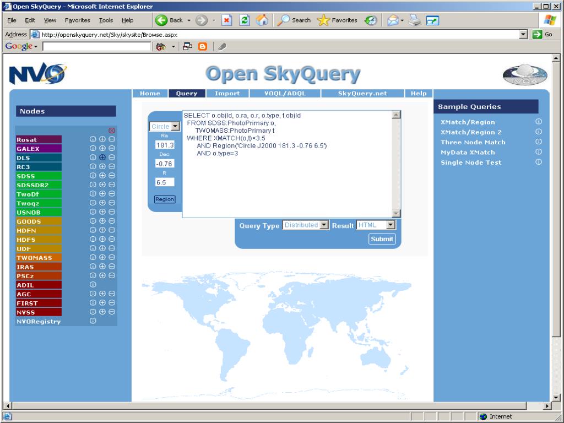This screenshot has width=564, height=423.
Task: Click the Google toolbar search box
Action: pos(97,46)
